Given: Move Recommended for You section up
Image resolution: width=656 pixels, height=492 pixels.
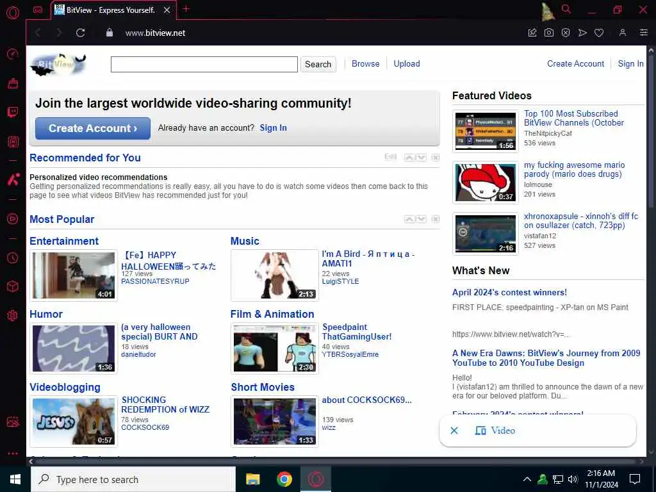Looking at the screenshot, I should pyautogui.click(x=409, y=158).
